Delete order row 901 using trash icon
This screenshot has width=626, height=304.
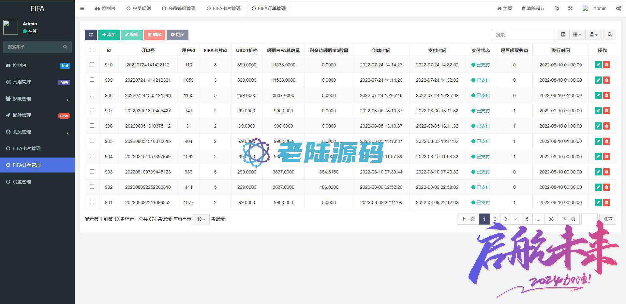pyautogui.click(x=606, y=202)
